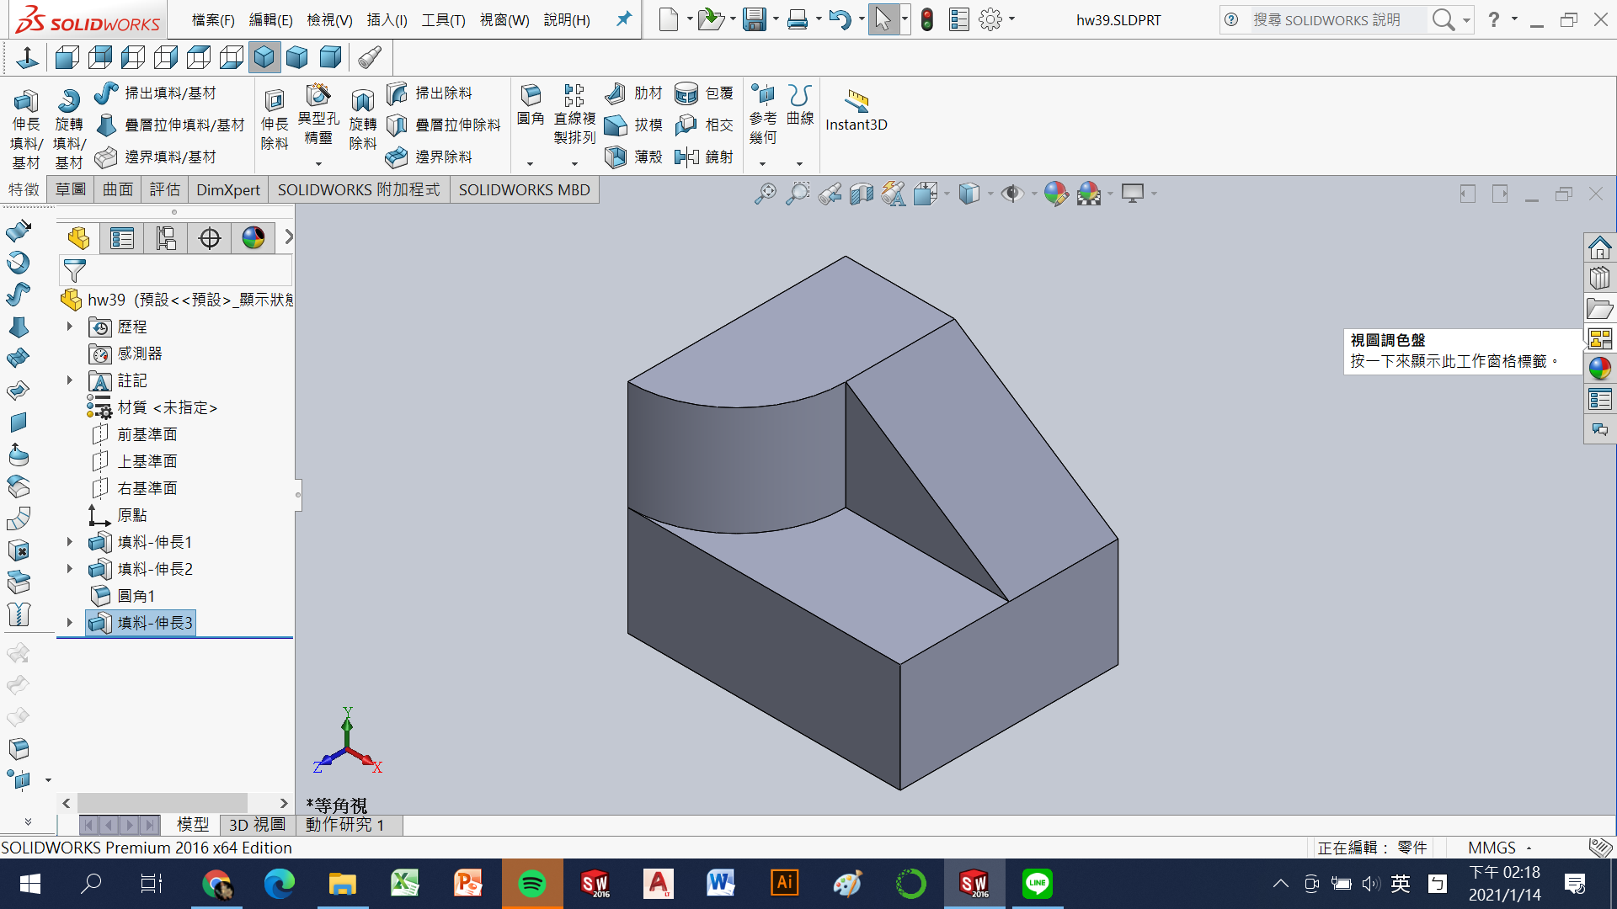The image size is (1617, 909).
Task: Expand the 註記 annotations folder
Action: pos(70,380)
